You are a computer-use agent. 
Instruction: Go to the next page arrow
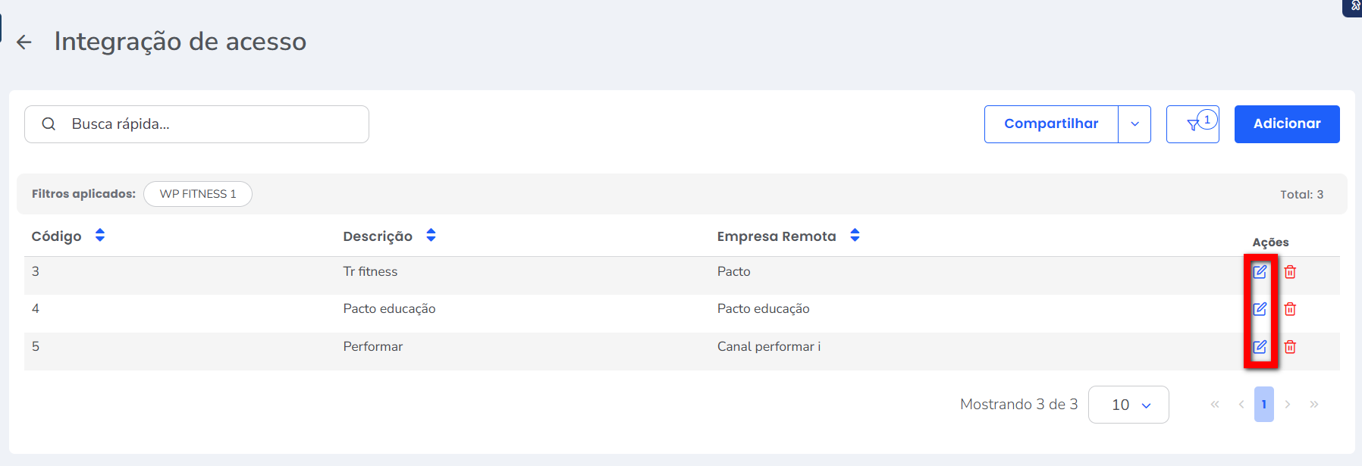click(1288, 405)
